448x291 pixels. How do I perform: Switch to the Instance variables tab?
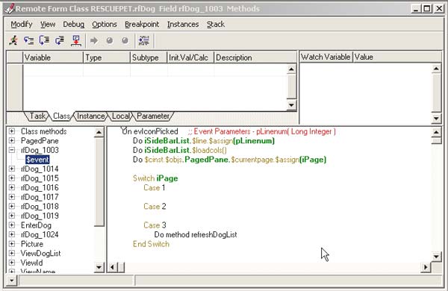pyautogui.click(x=90, y=116)
